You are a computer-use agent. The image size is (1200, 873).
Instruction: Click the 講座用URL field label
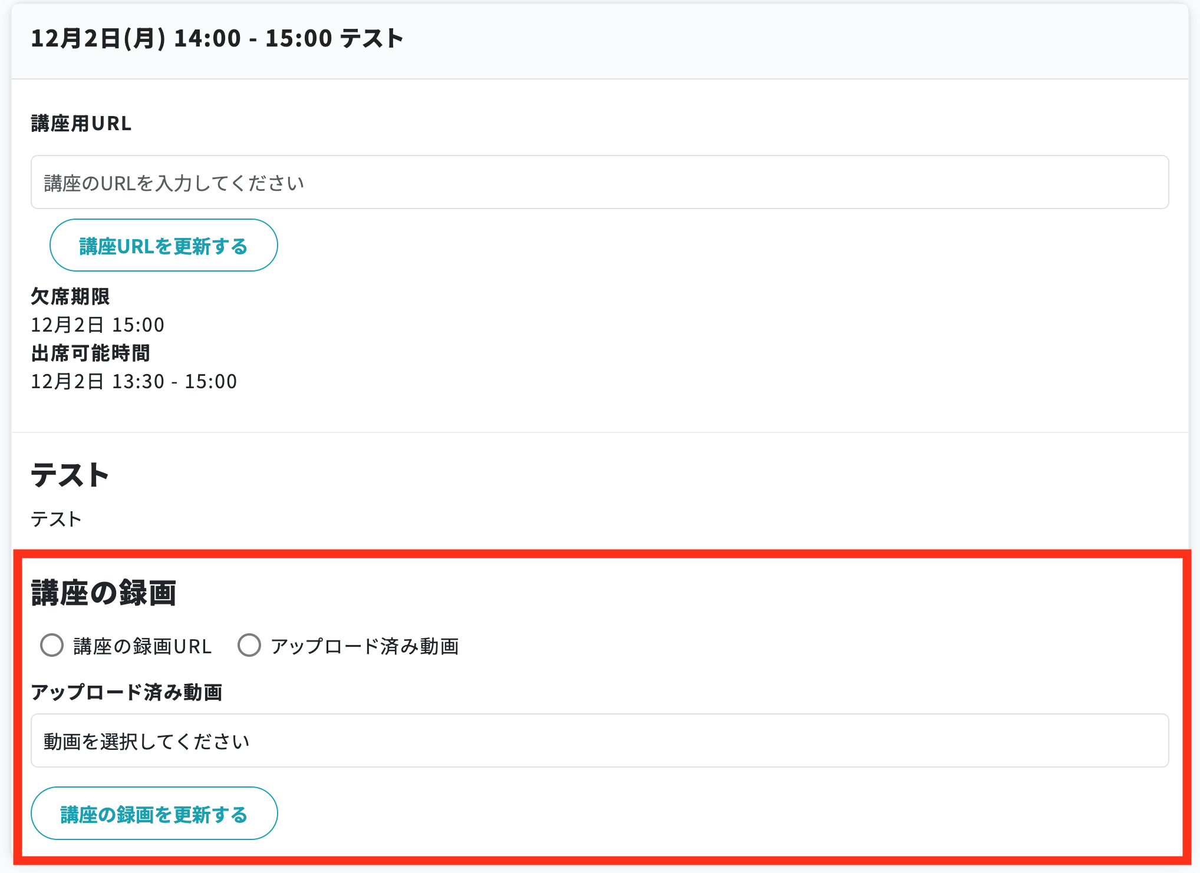(x=81, y=124)
